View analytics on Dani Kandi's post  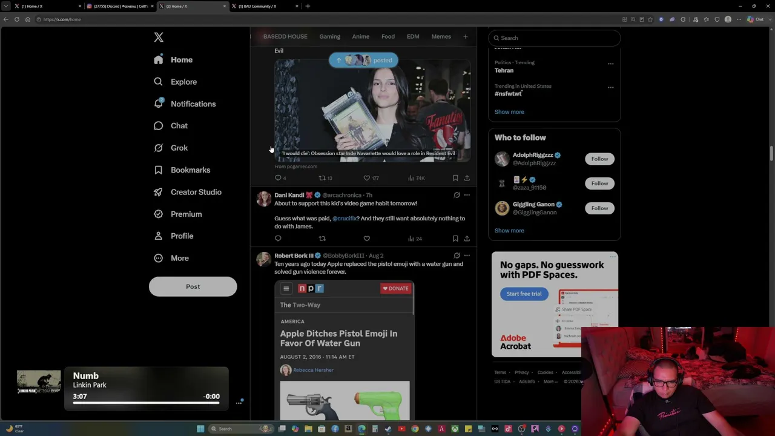click(415, 239)
